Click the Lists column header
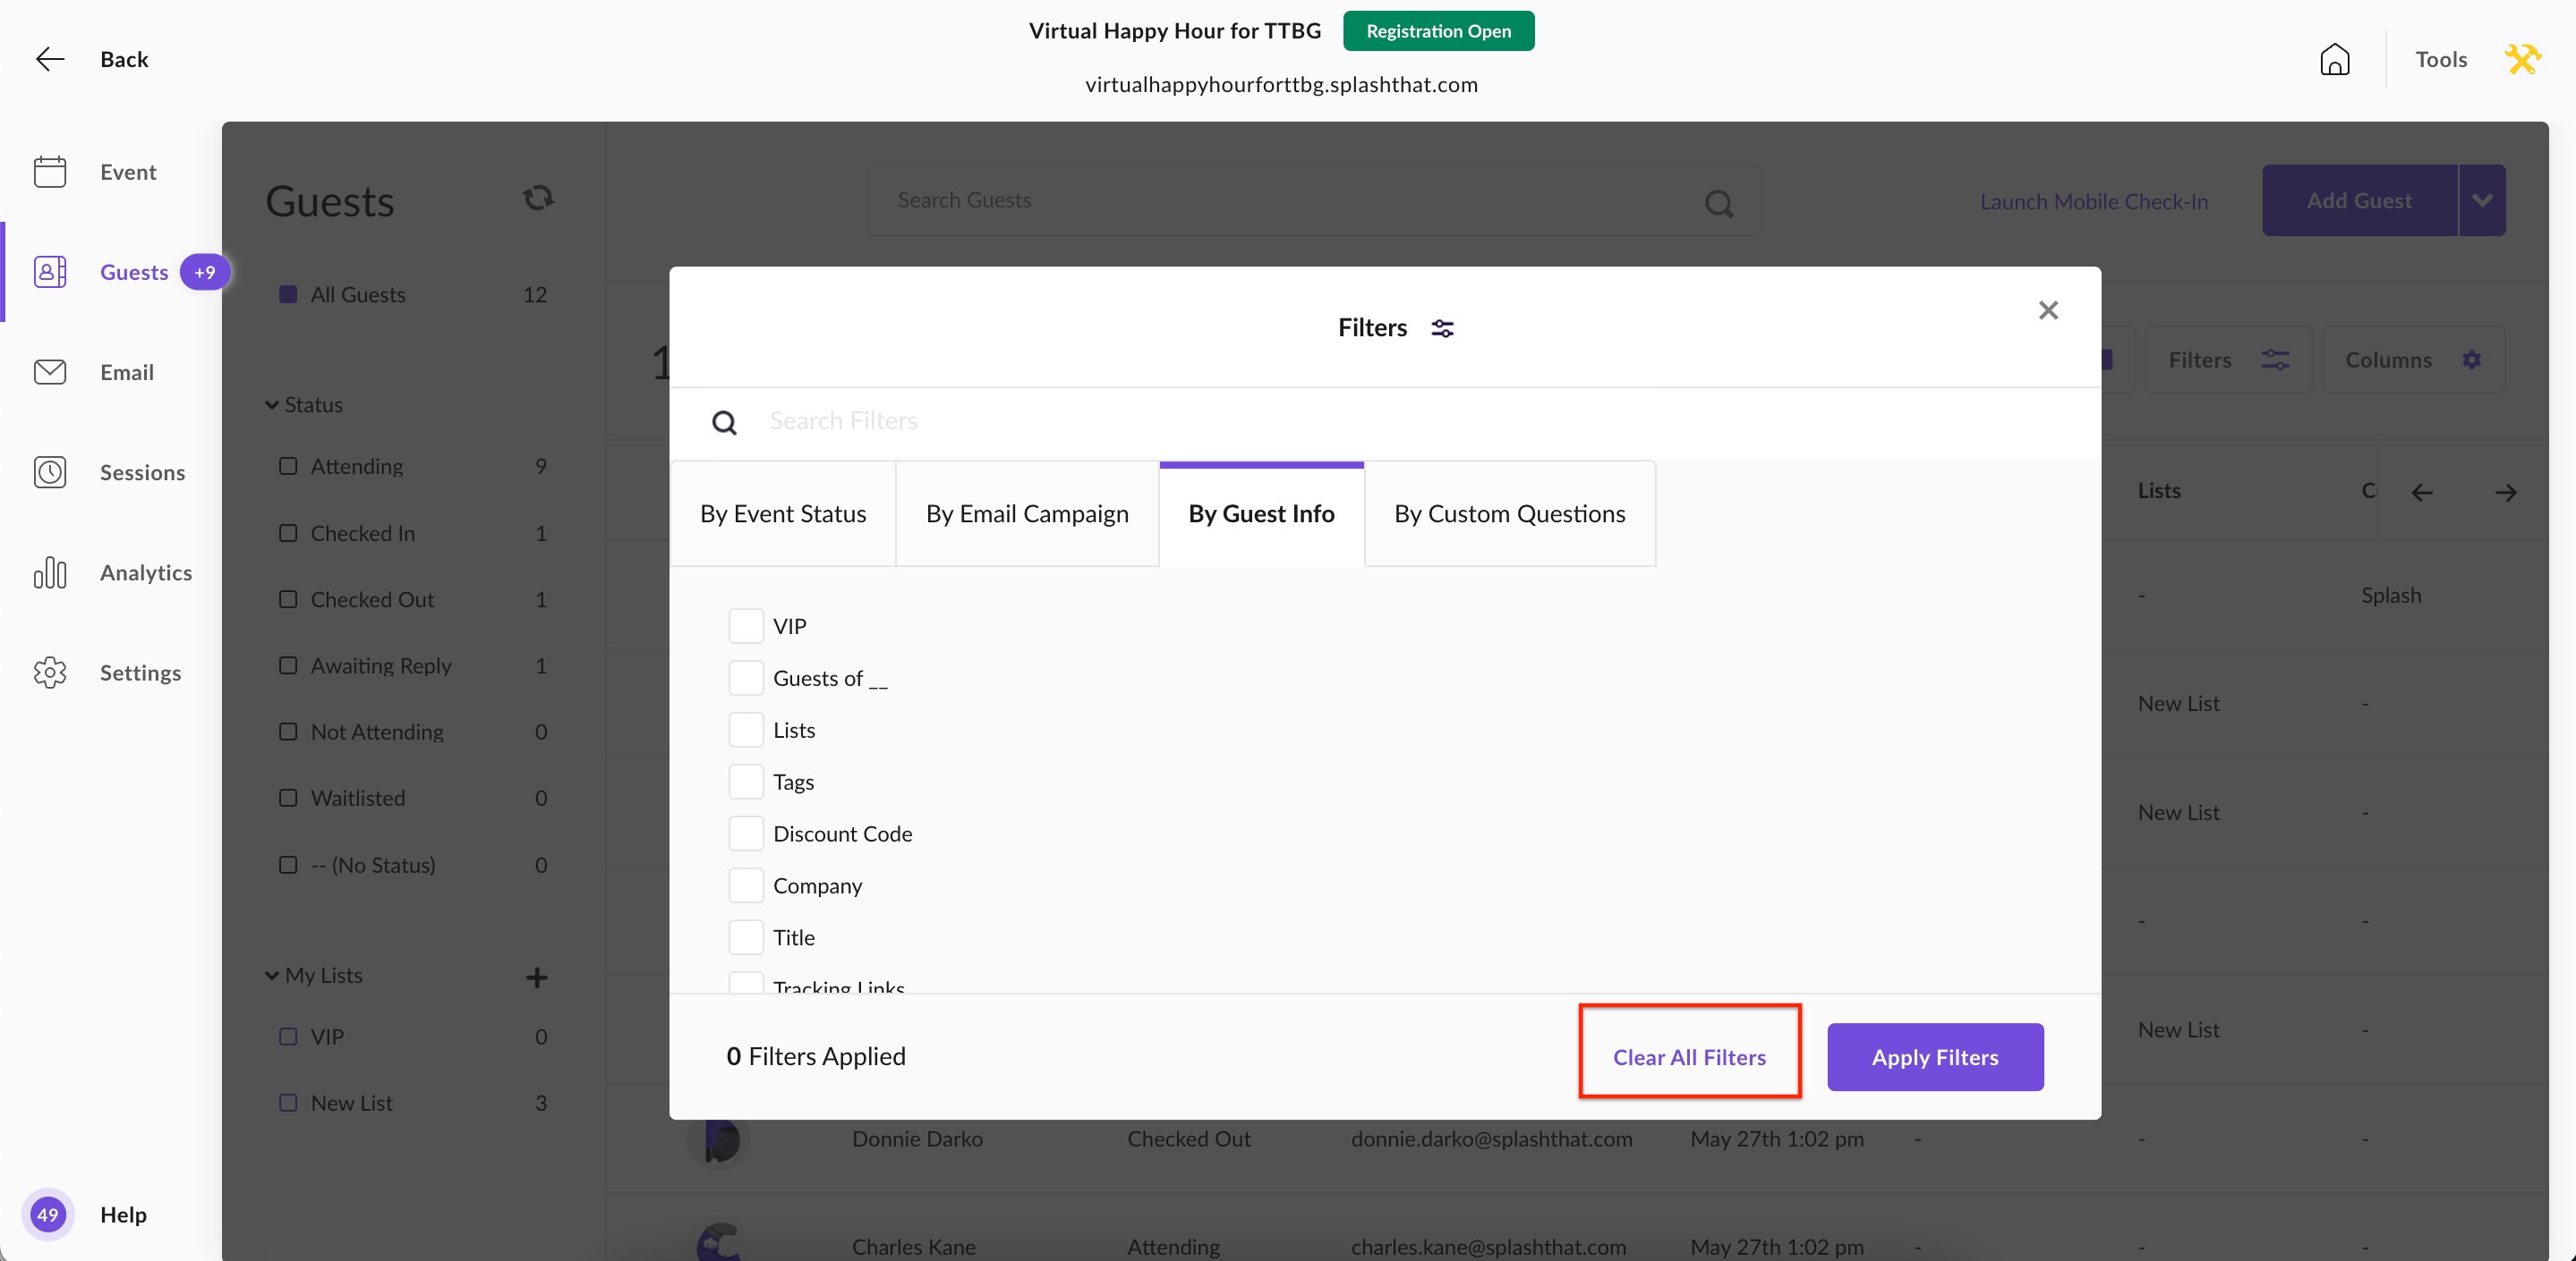This screenshot has height=1261, width=2576. 2159,491
